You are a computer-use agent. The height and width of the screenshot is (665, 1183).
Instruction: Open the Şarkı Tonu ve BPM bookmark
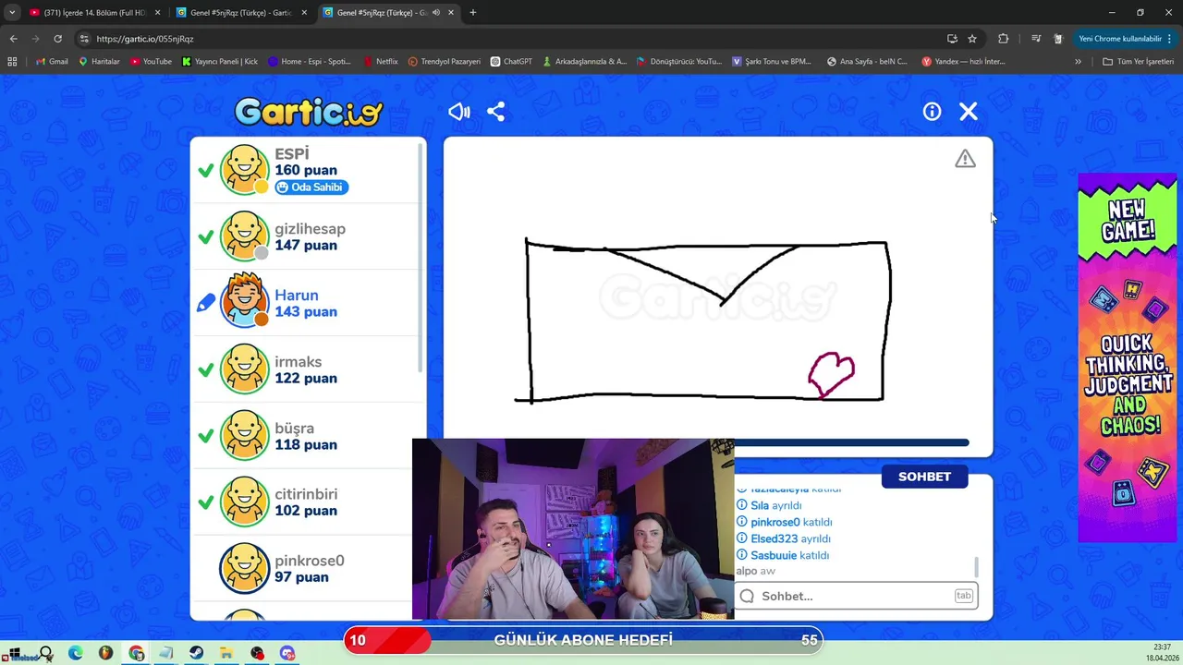pos(772,61)
